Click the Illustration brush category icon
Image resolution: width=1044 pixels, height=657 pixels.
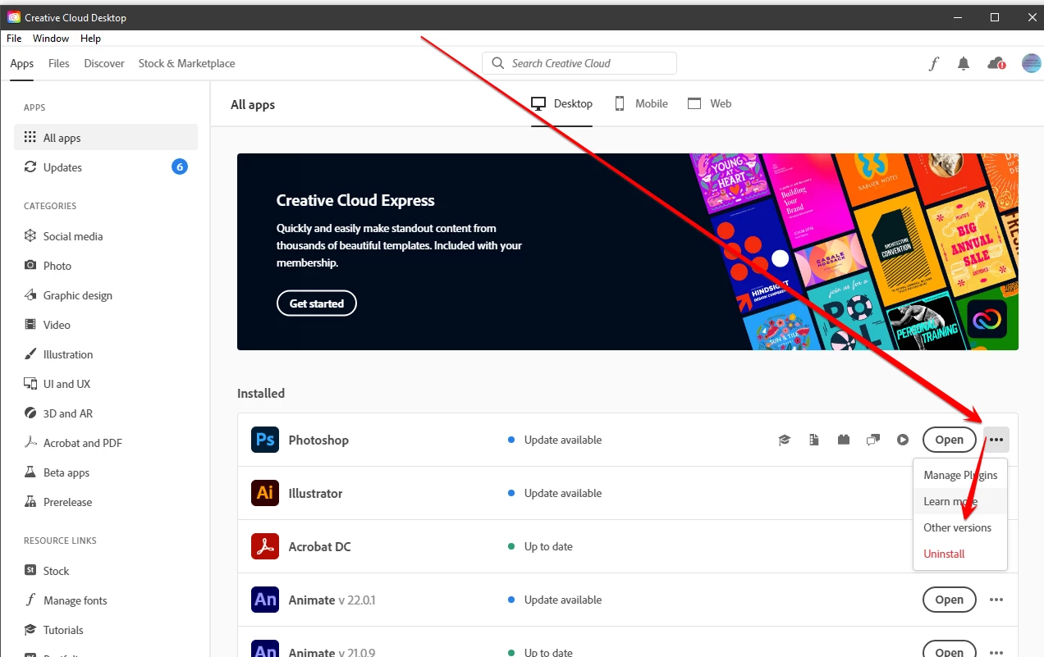30,354
